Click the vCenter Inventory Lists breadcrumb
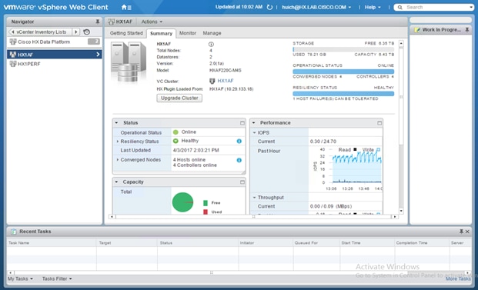This screenshot has height=290, width=478. coord(41,32)
